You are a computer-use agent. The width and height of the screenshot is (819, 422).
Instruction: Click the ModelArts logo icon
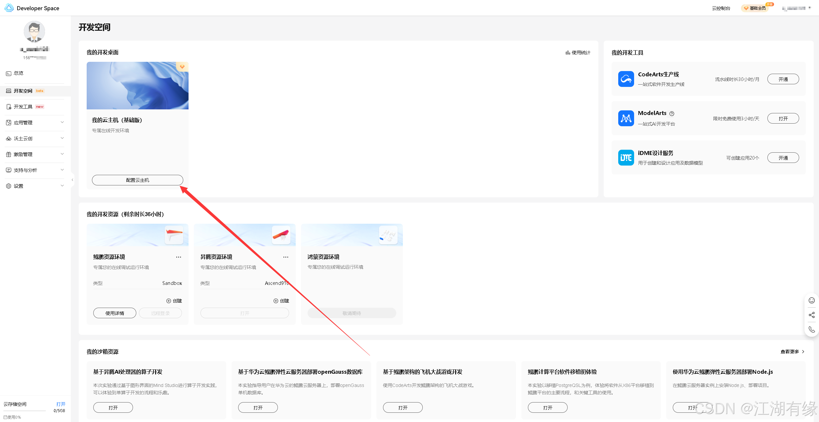pyautogui.click(x=626, y=118)
